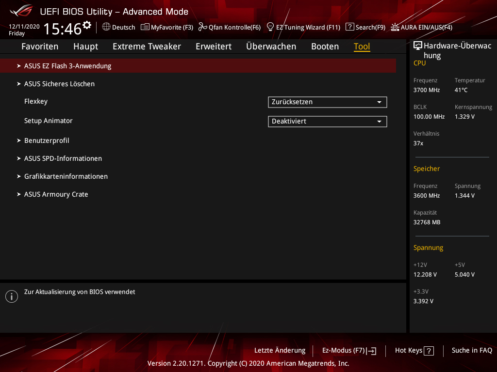Open Search(F9)
This screenshot has width=497, height=372.
click(x=365, y=27)
